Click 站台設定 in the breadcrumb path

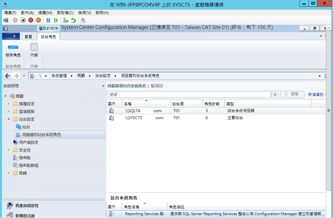(103, 76)
